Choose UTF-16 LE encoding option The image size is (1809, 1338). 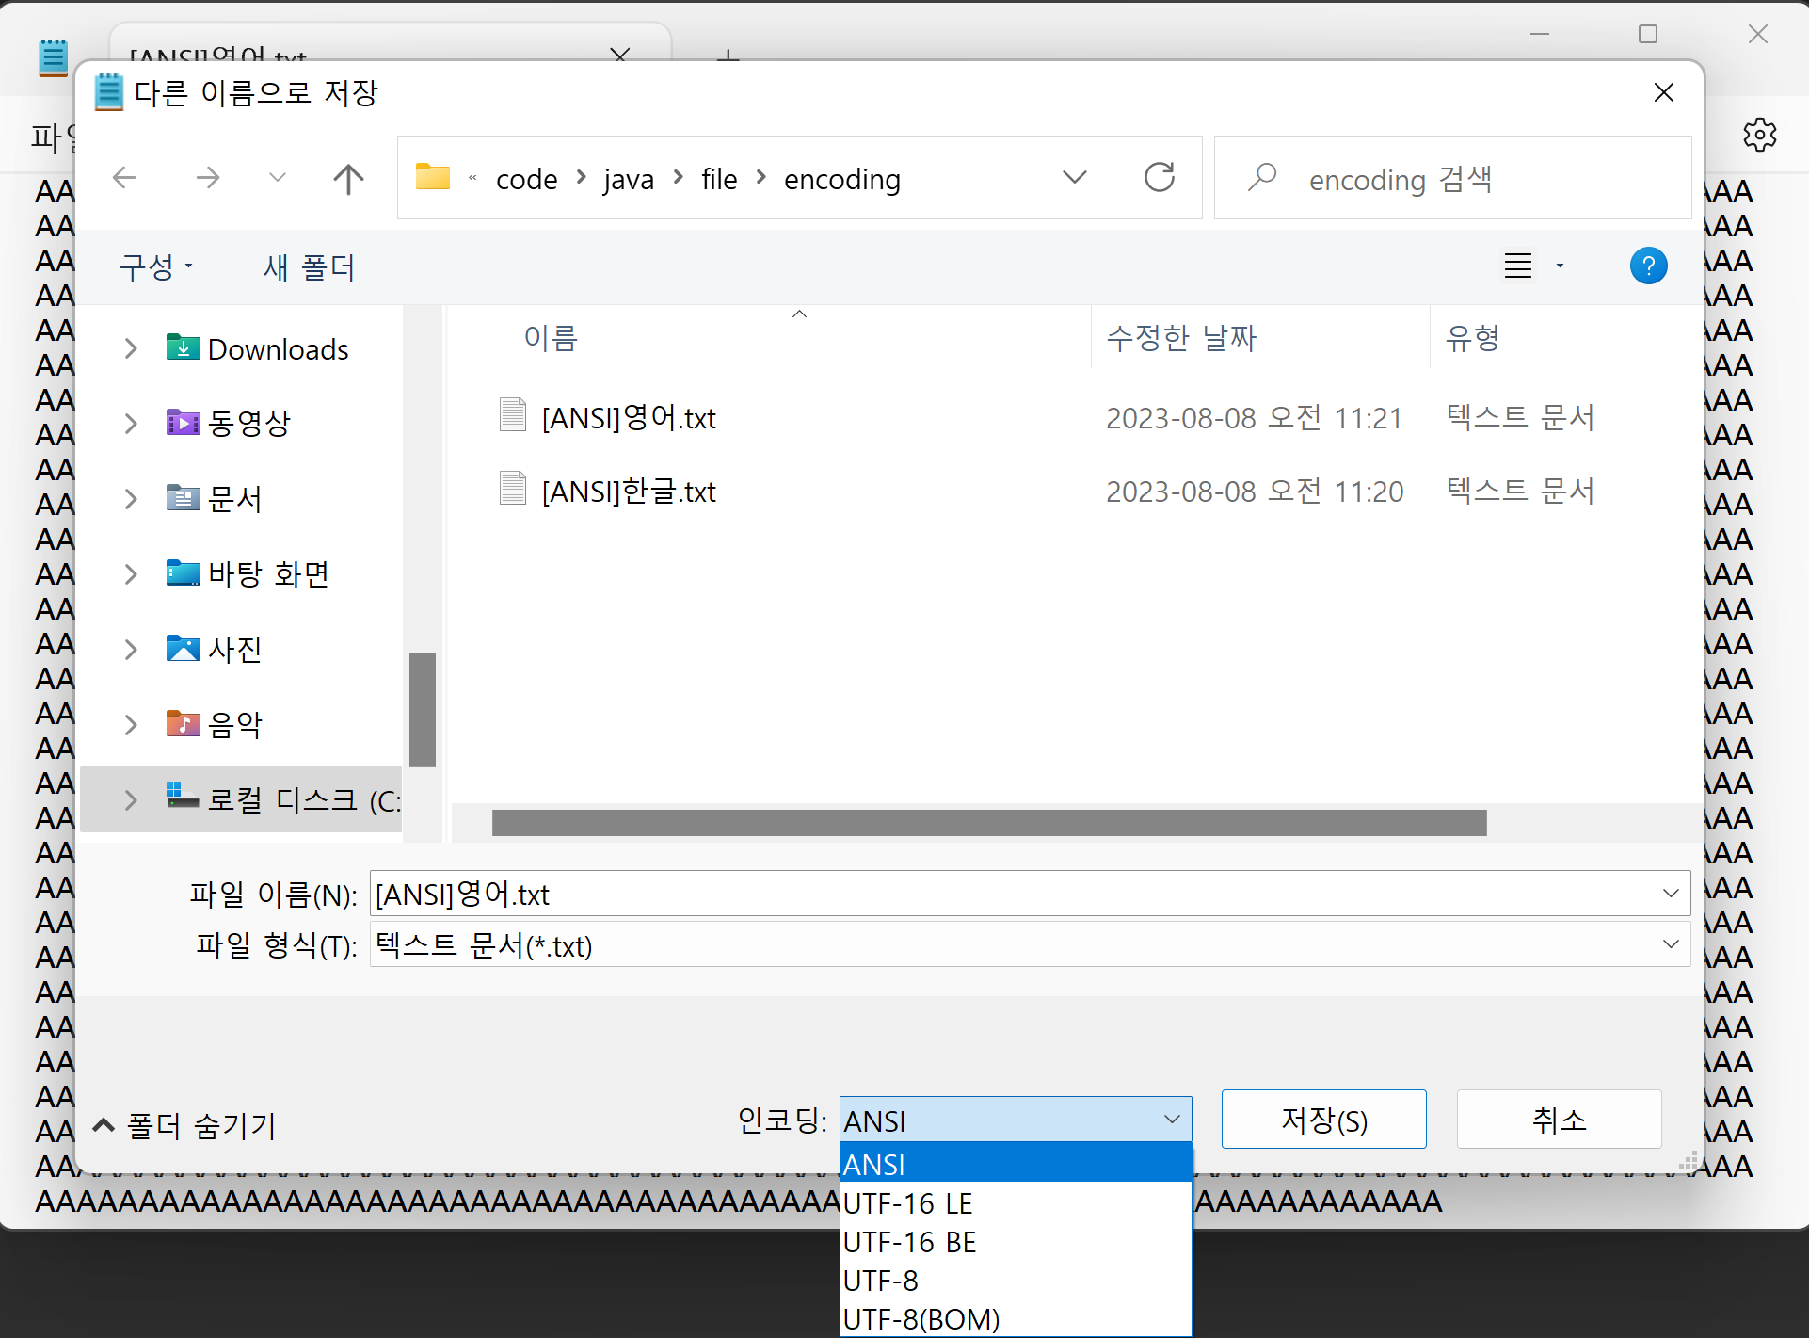pyautogui.click(x=907, y=1203)
